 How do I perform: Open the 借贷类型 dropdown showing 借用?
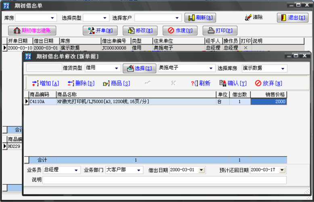pyautogui.click(x=117, y=69)
